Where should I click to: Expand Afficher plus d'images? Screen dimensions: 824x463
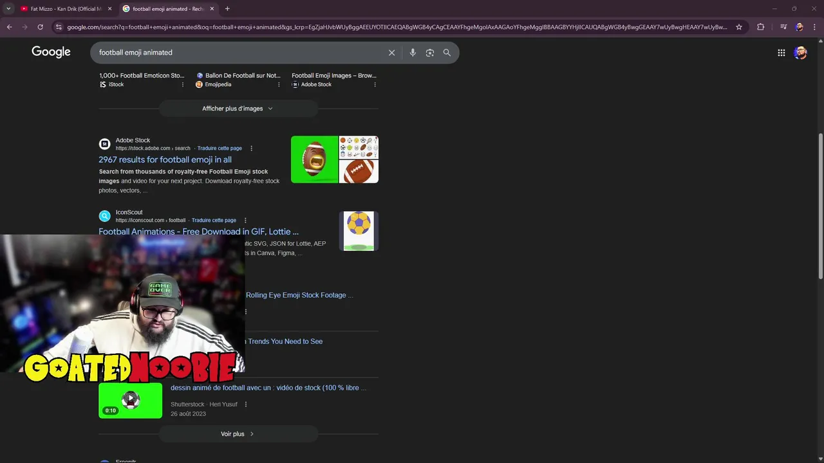(x=238, y=109)
